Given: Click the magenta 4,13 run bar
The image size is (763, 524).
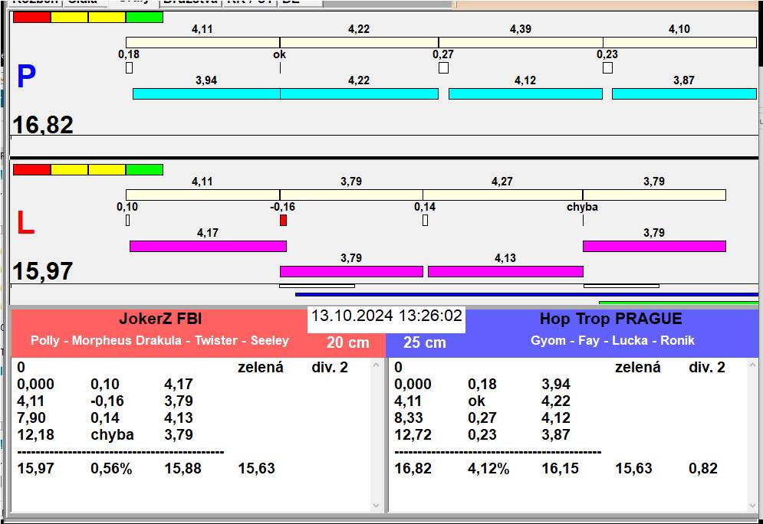Looking at the screenshot, I should (505, 271).
